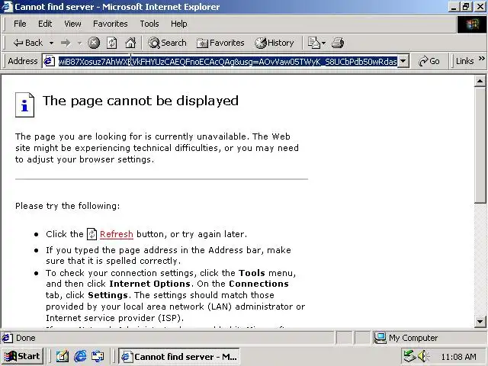Click the page icon in Address bar
Screen dimensions: 488x366
click(49, 61)
